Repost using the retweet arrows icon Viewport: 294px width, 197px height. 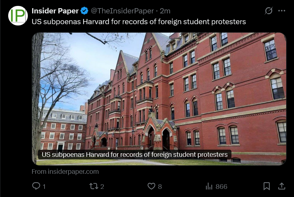pos(94,186)
